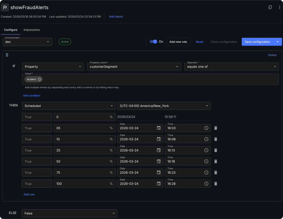This screenshot has width=283, height=219.
Task: Open clock time picker for 16:13
Action: pyautogui.click(x=206, y=150)
